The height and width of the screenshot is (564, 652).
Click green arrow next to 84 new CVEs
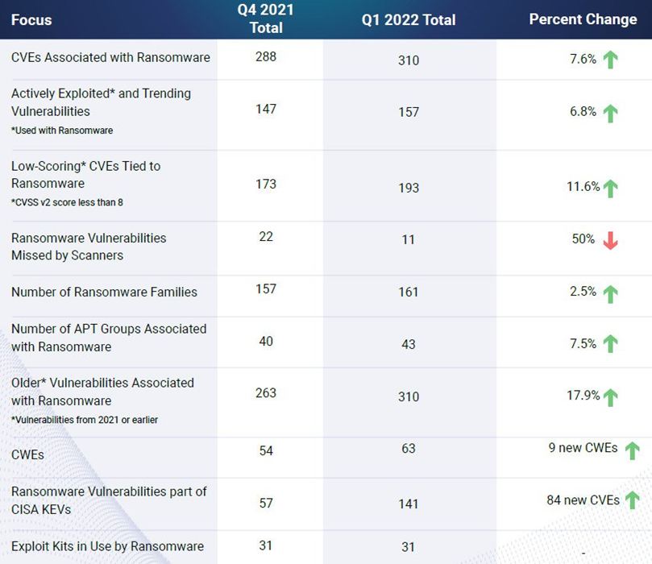point(633,500)
